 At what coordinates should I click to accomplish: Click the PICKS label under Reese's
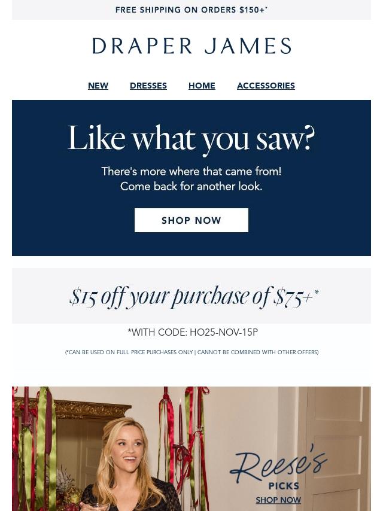click(284, 486)
